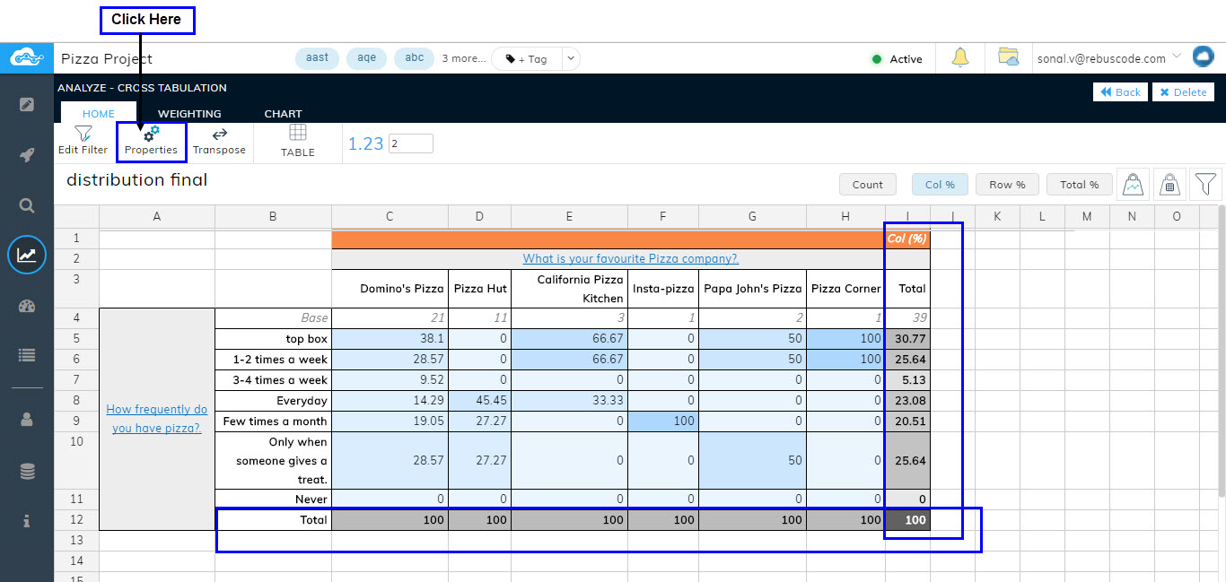The height and width of the screenshot is (582, 1226).
Task: Click the Edit Filter funnel tool
Action: (x=83, y=141)
